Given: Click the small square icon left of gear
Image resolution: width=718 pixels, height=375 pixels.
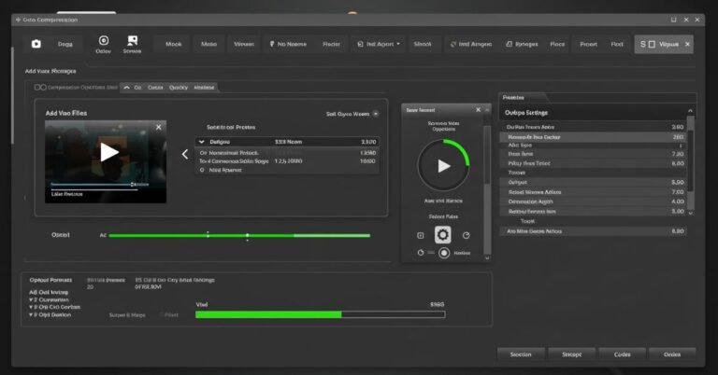Looking at the screenshot, I should point(421,235).
